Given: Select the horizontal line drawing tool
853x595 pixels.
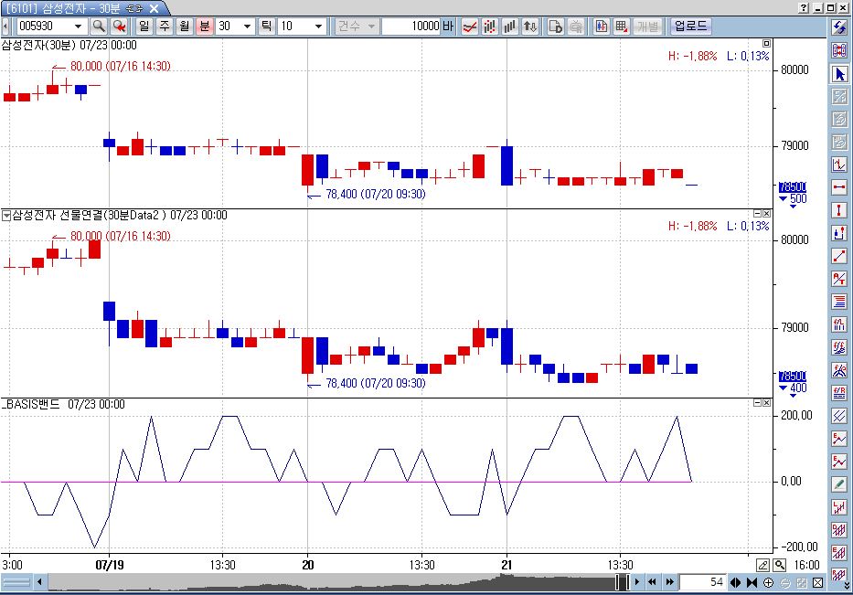Looking at the screenshot, I should [x=839, y=187].
